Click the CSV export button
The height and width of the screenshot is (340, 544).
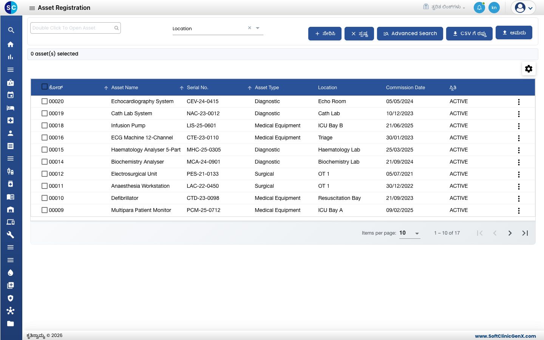[469, 34]
